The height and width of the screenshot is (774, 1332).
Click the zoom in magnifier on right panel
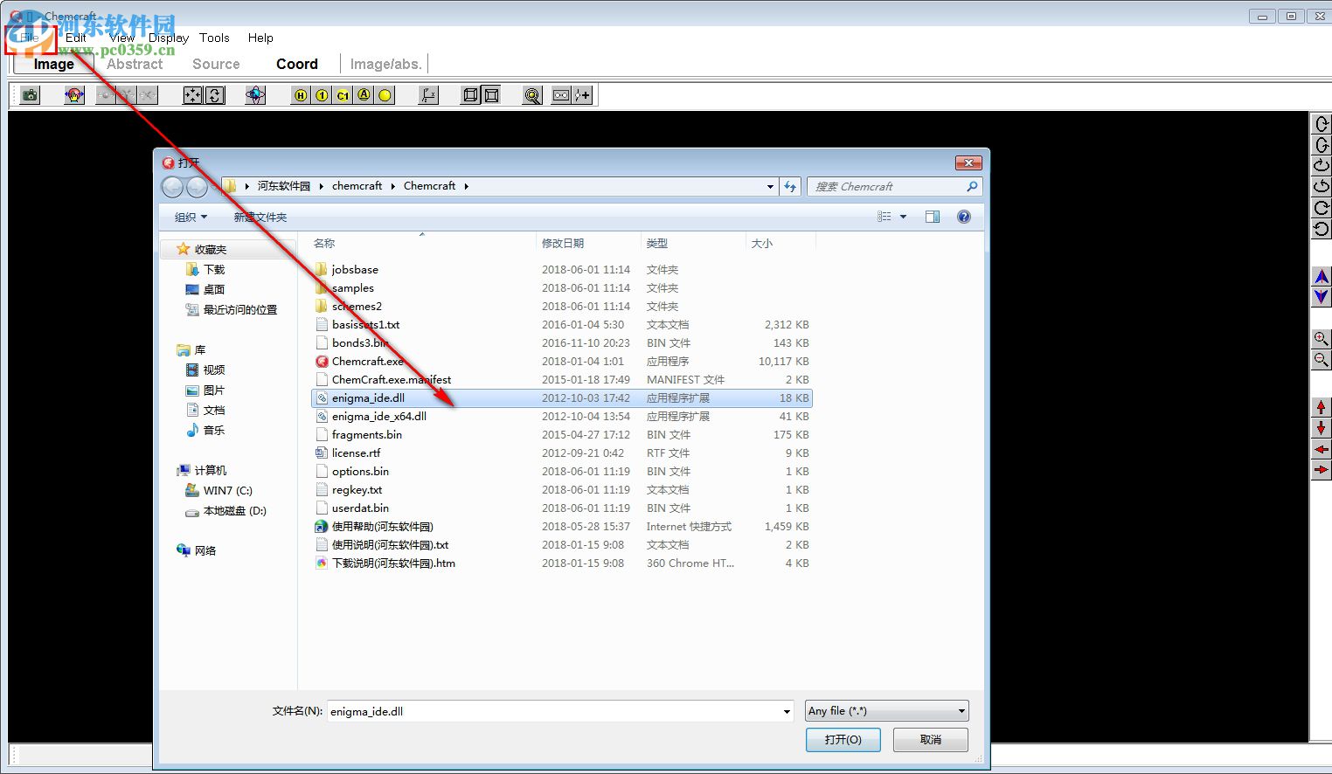pos(1322,339)
